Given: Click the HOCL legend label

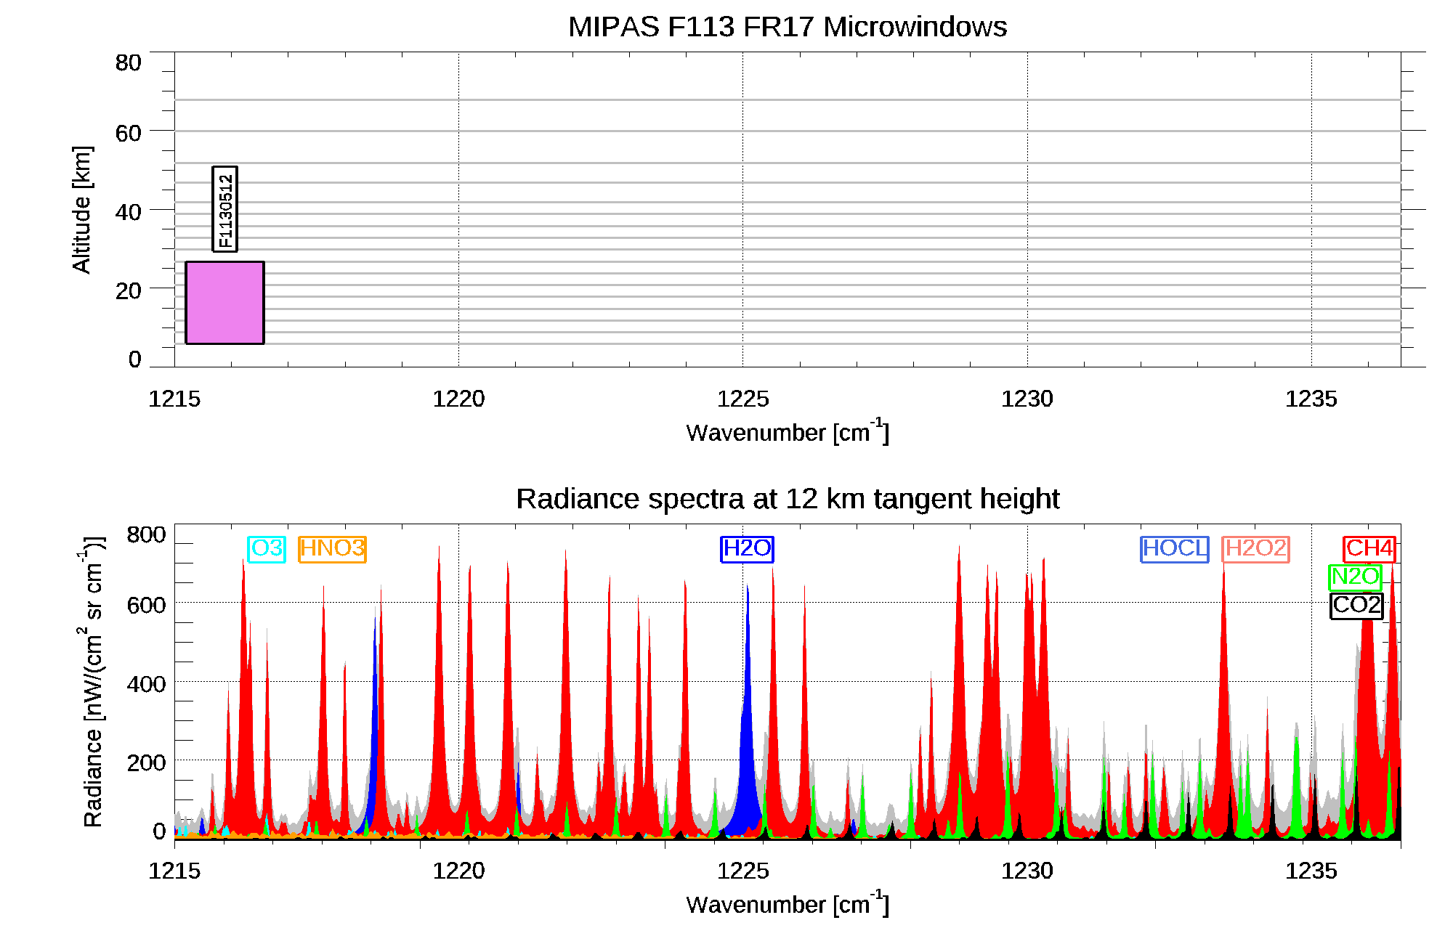Looking at the screenshot, I should 1174,548.
